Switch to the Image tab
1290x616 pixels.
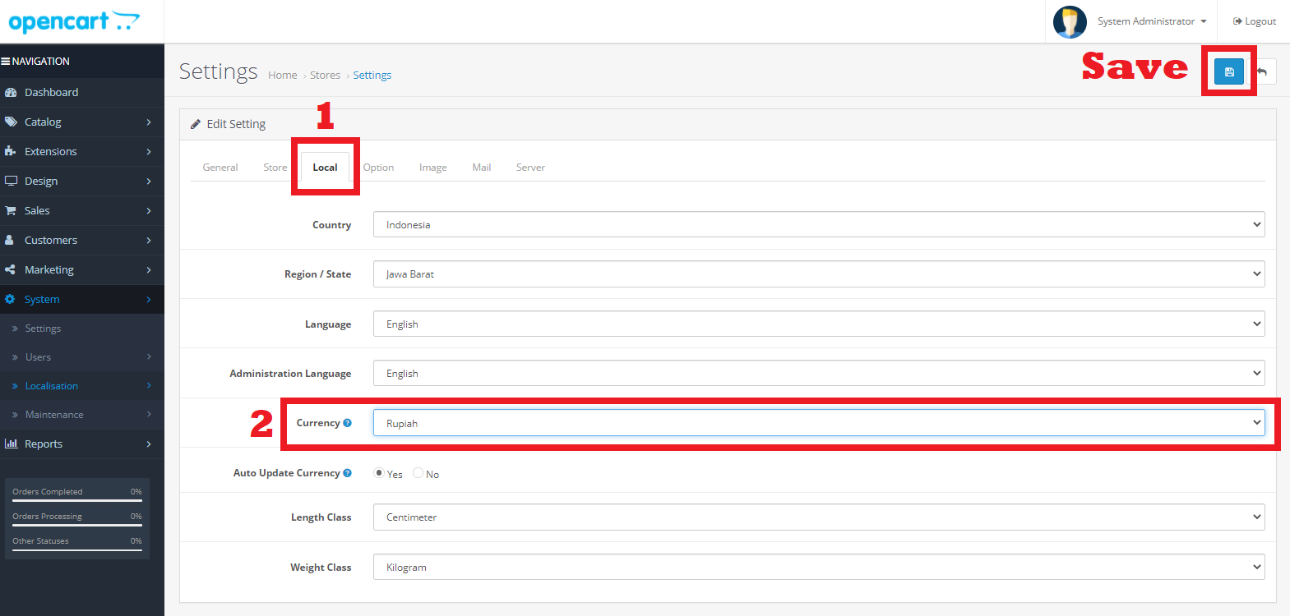(x=433, y=167)
